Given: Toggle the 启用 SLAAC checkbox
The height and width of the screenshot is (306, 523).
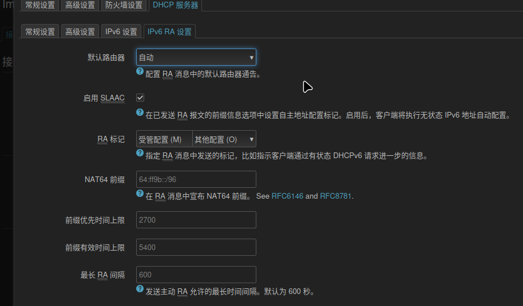Looking at the screenshot, I should click(x=140, y=98).
